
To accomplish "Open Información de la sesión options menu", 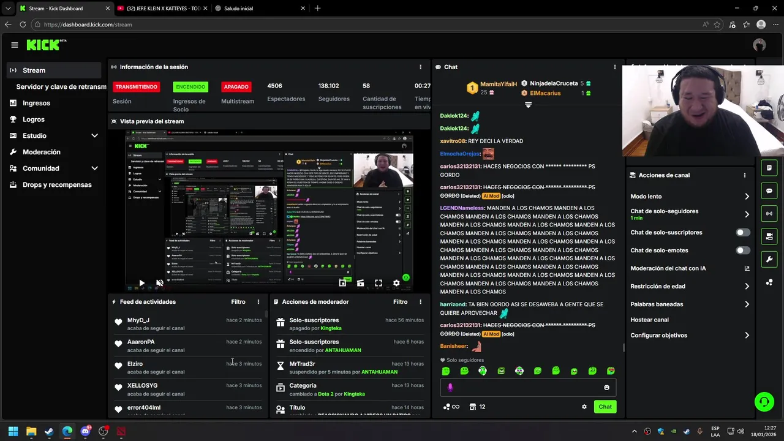I will 420,67.
